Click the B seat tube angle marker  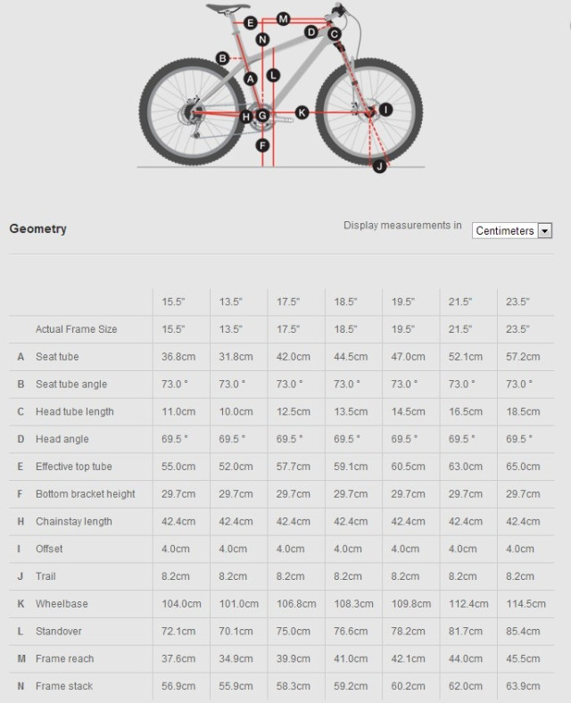pos(222,59)
